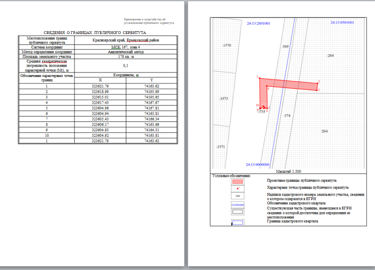Click the scale text 'Масштаб 1:500'
The image size is (375, 270).
[289, 171]
